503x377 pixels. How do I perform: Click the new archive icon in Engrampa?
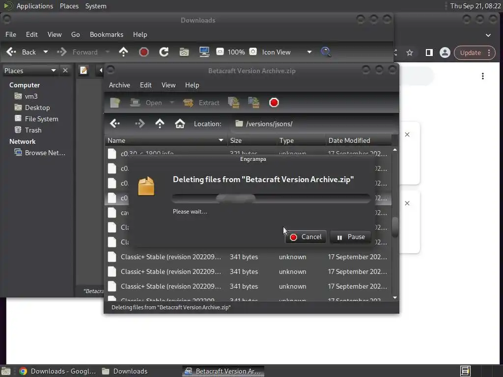[x=115, y=103]
